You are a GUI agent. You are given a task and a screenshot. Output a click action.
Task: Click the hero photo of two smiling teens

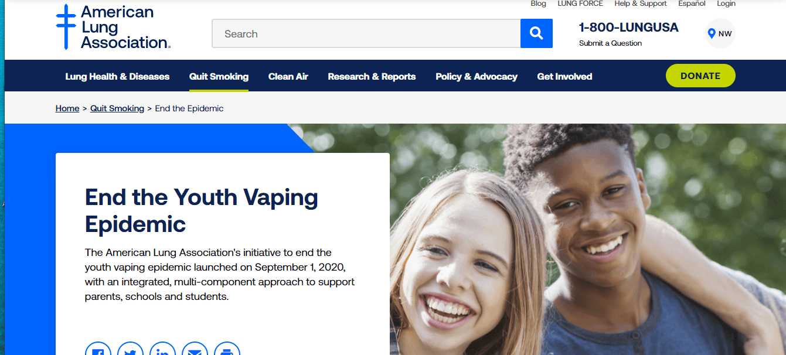(588, 239)
